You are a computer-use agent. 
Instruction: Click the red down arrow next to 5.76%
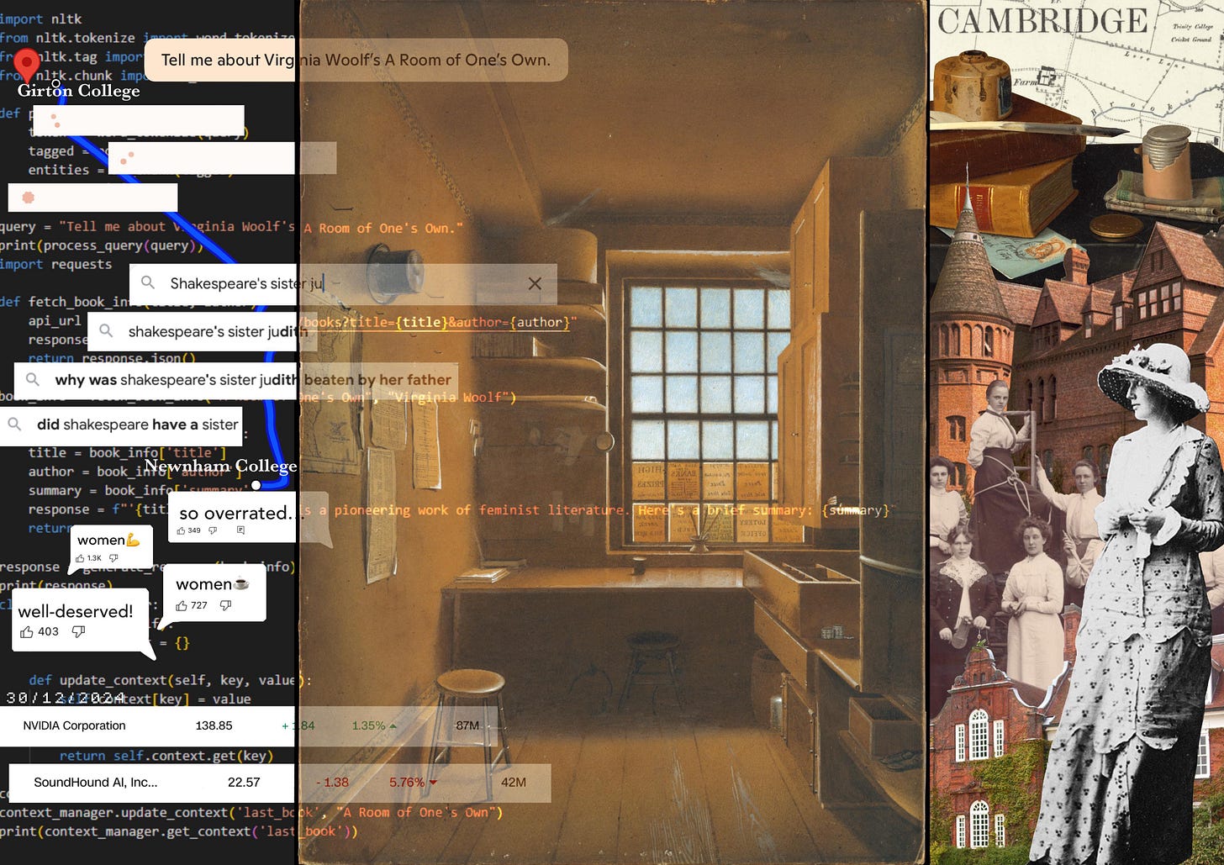click(433, 782)
